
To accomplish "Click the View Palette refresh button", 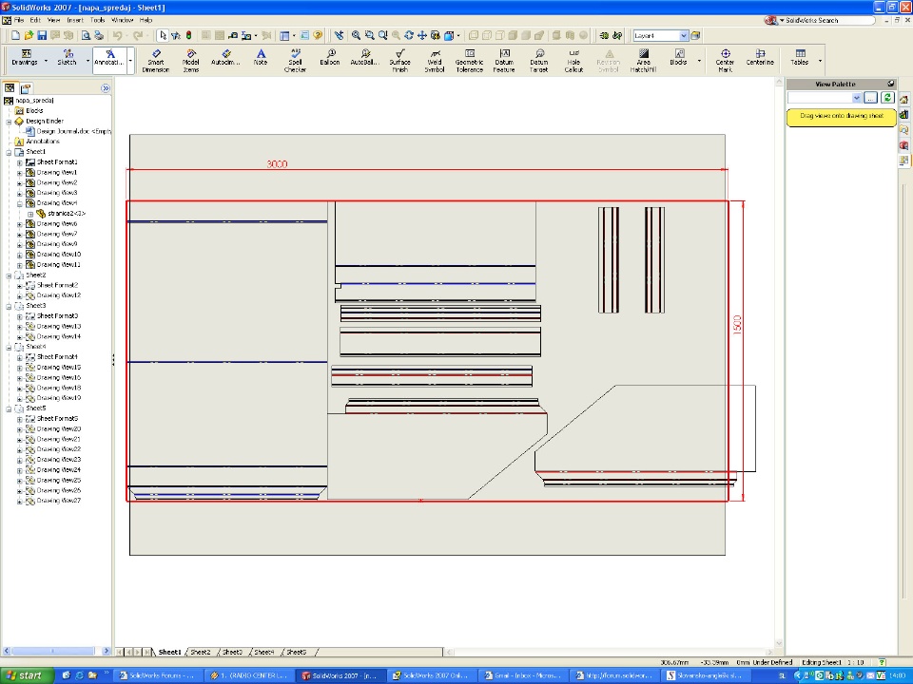I will click(x=887, y=98).
